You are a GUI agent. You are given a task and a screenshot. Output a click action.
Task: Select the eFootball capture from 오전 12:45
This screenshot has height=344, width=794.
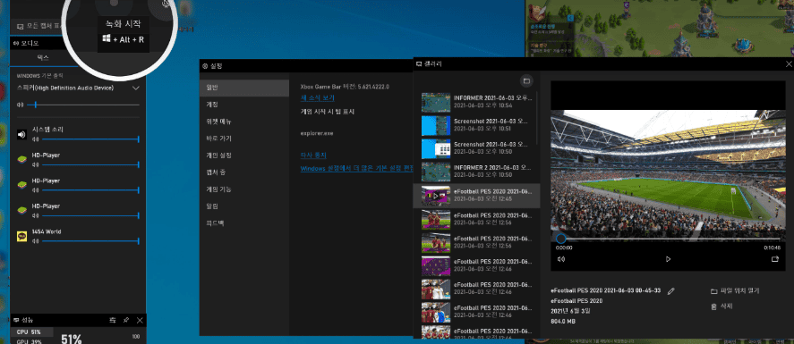pos(476,196)
